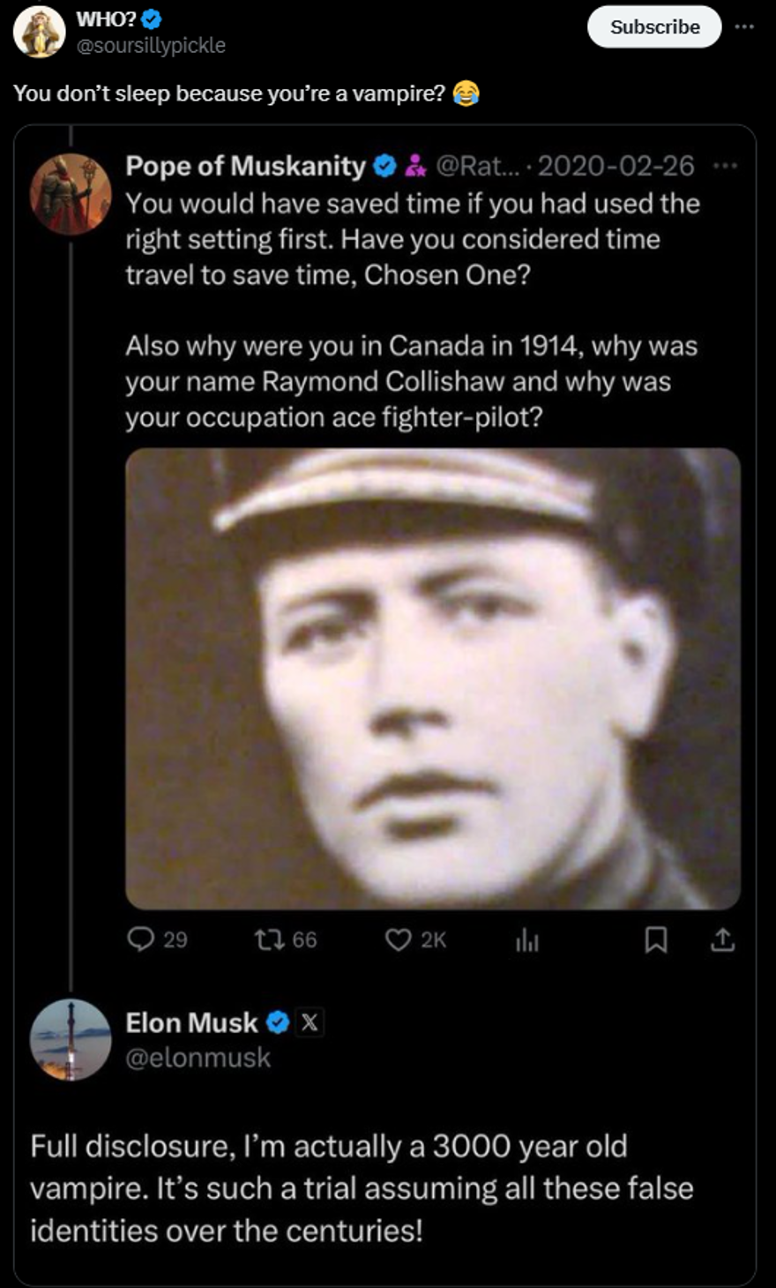
Task: Click the verified badge next to WHO?
Action: 152,19
